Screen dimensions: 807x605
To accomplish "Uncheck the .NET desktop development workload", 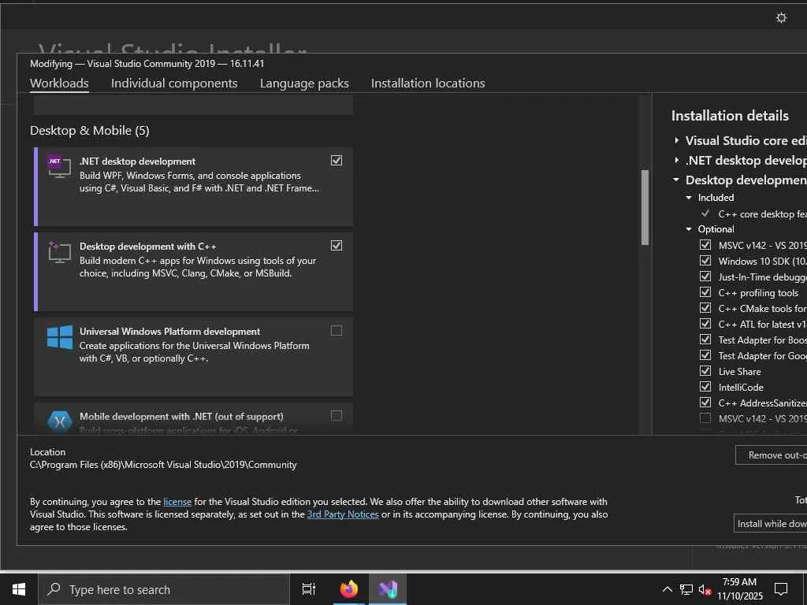I will [336, 161].
